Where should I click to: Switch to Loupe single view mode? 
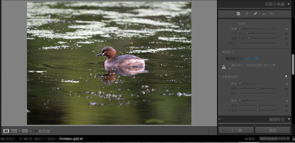(x=6, y=131)
